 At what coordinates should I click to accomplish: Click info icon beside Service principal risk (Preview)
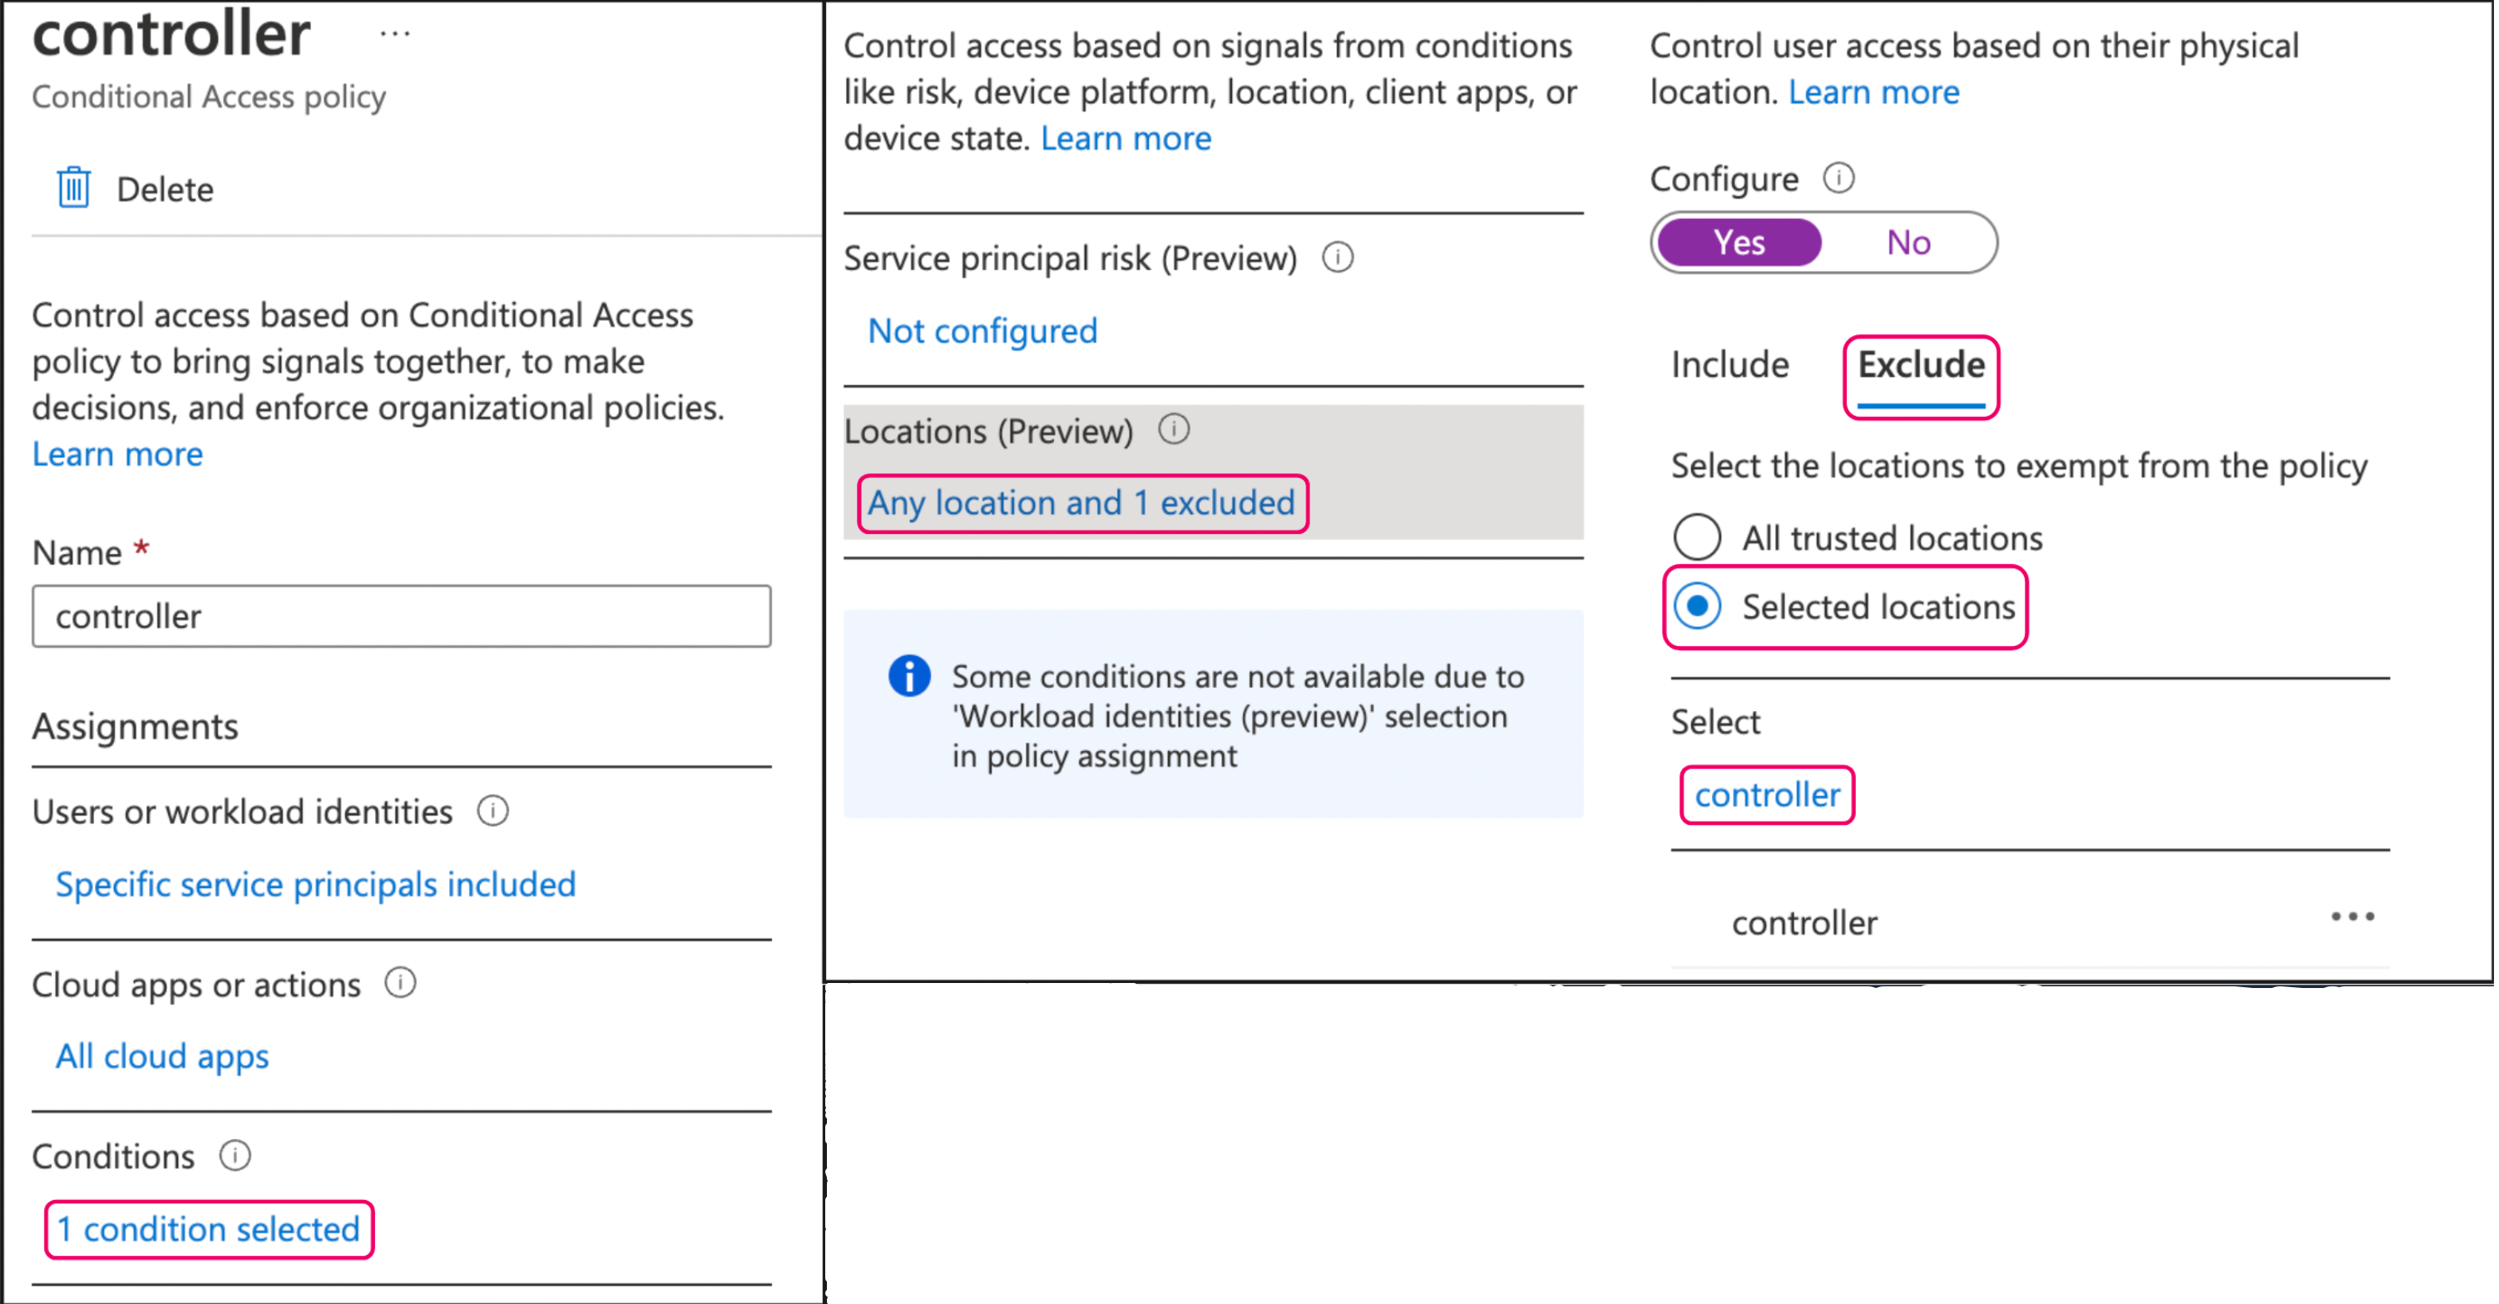coord(1337,258)
